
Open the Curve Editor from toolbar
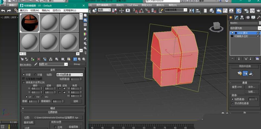[x=225, y=10]
